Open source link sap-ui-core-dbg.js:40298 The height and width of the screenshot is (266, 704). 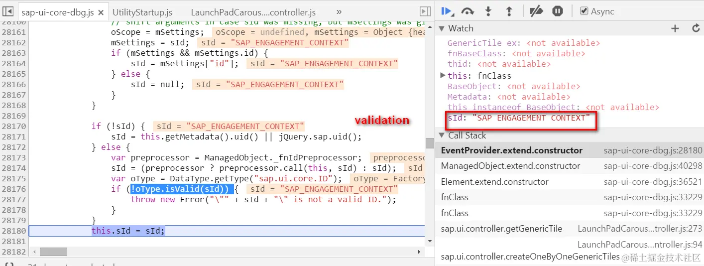click(x=653, y=166)
